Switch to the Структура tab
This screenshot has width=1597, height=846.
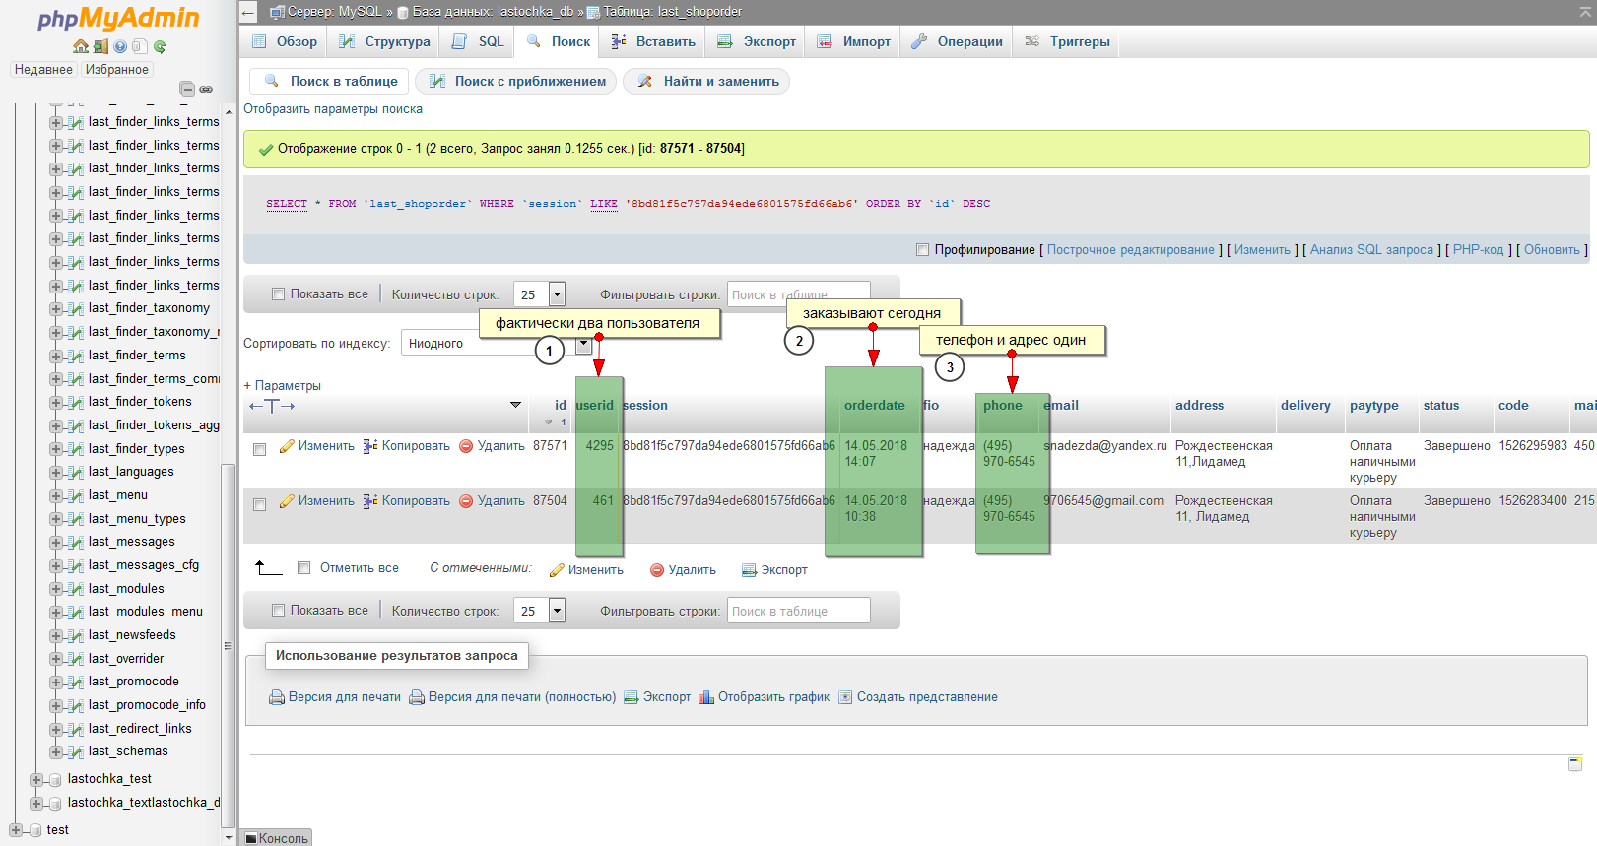(385, 42)
